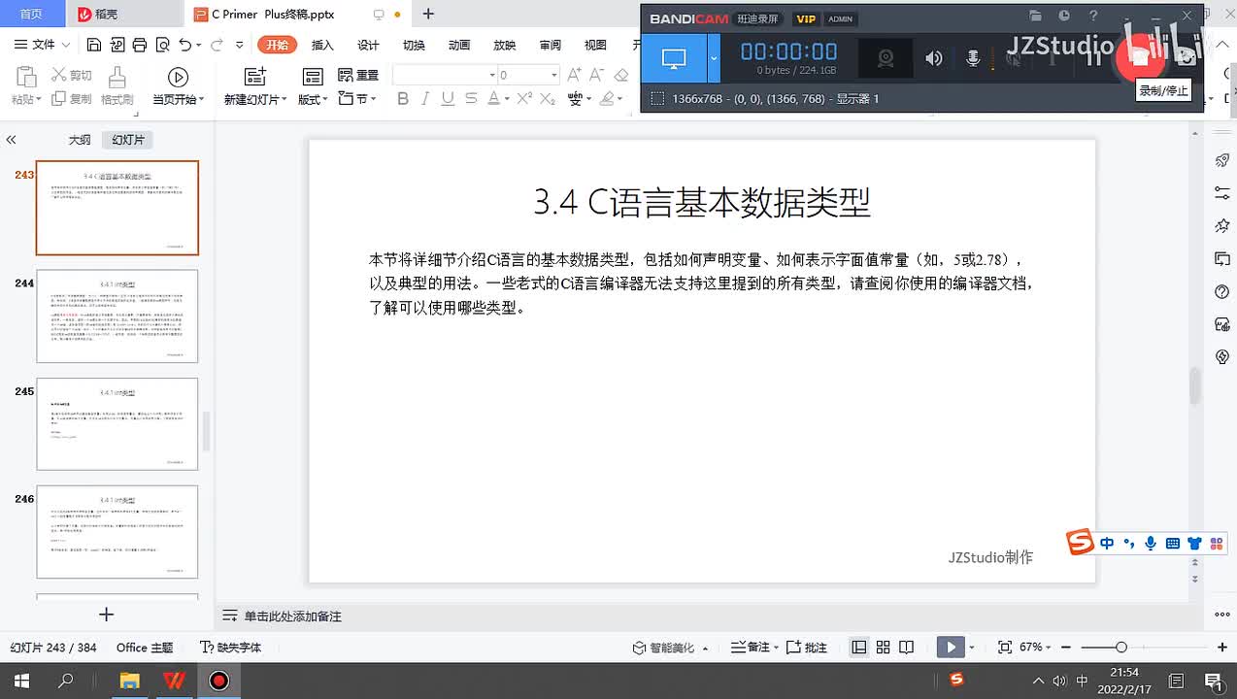Click the 剪切 cut tool
Screen dimensions: 1237x699
click(x=72, y=75)
